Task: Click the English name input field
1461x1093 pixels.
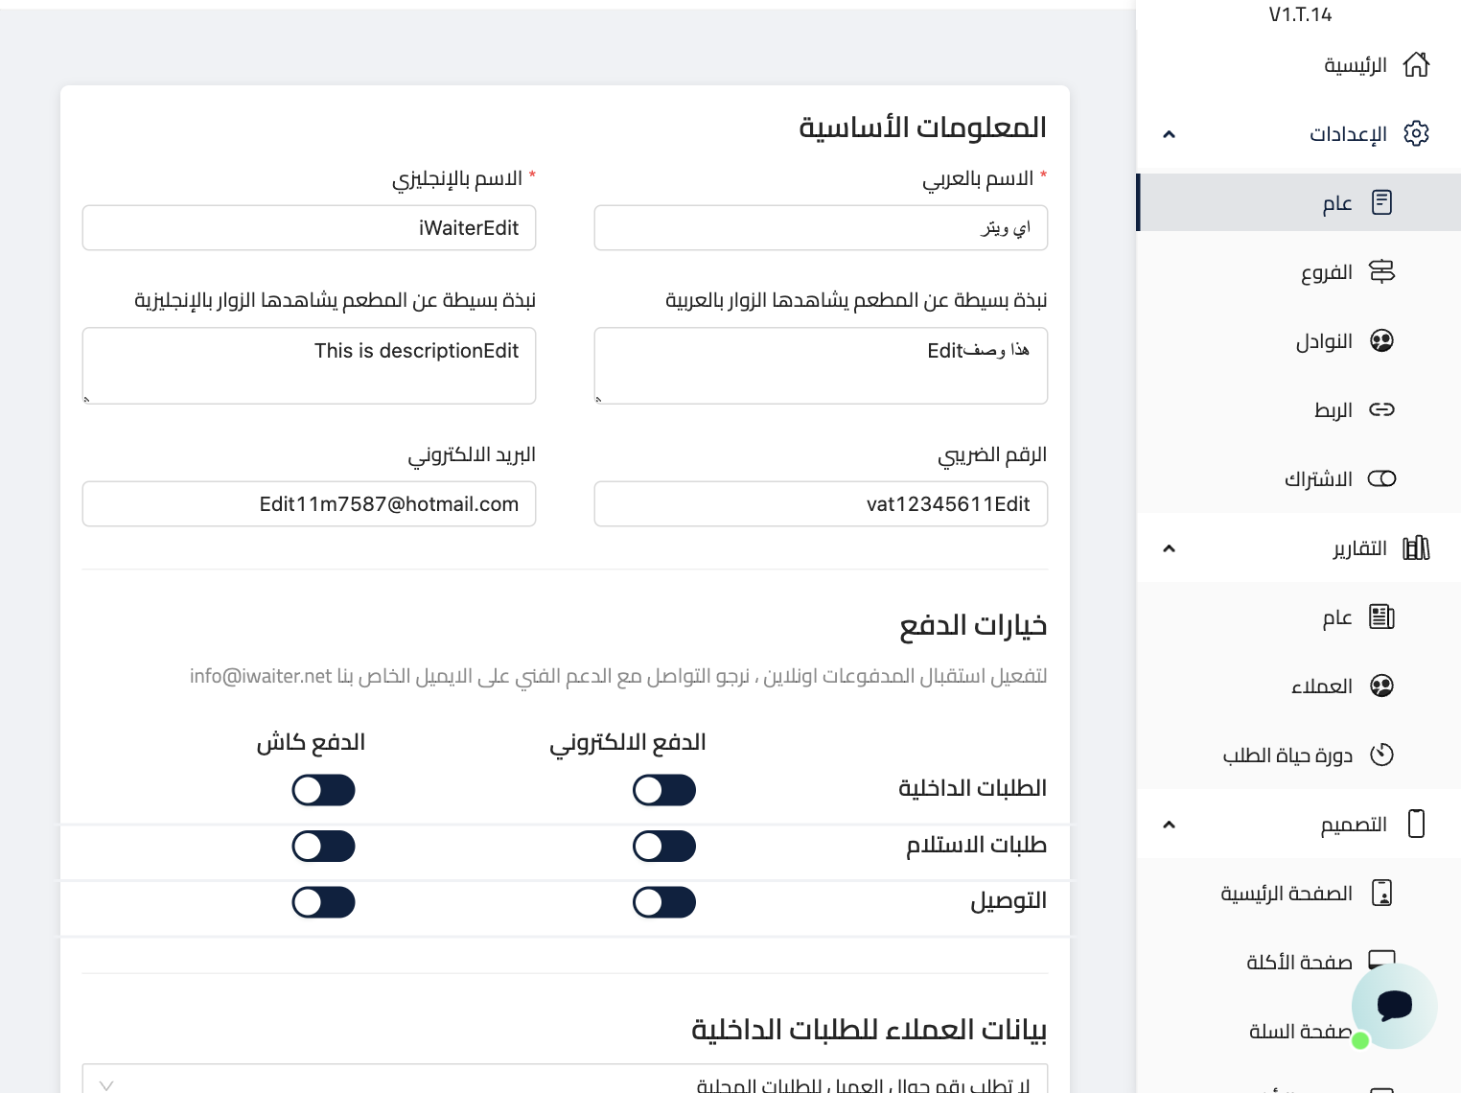Action: coord(309,228)
